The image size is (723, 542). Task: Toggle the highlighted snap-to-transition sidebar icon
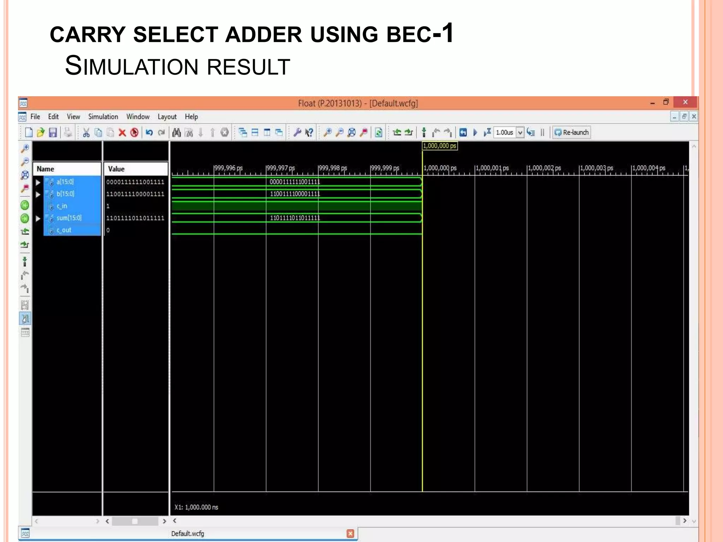click(x=25, y=319)
